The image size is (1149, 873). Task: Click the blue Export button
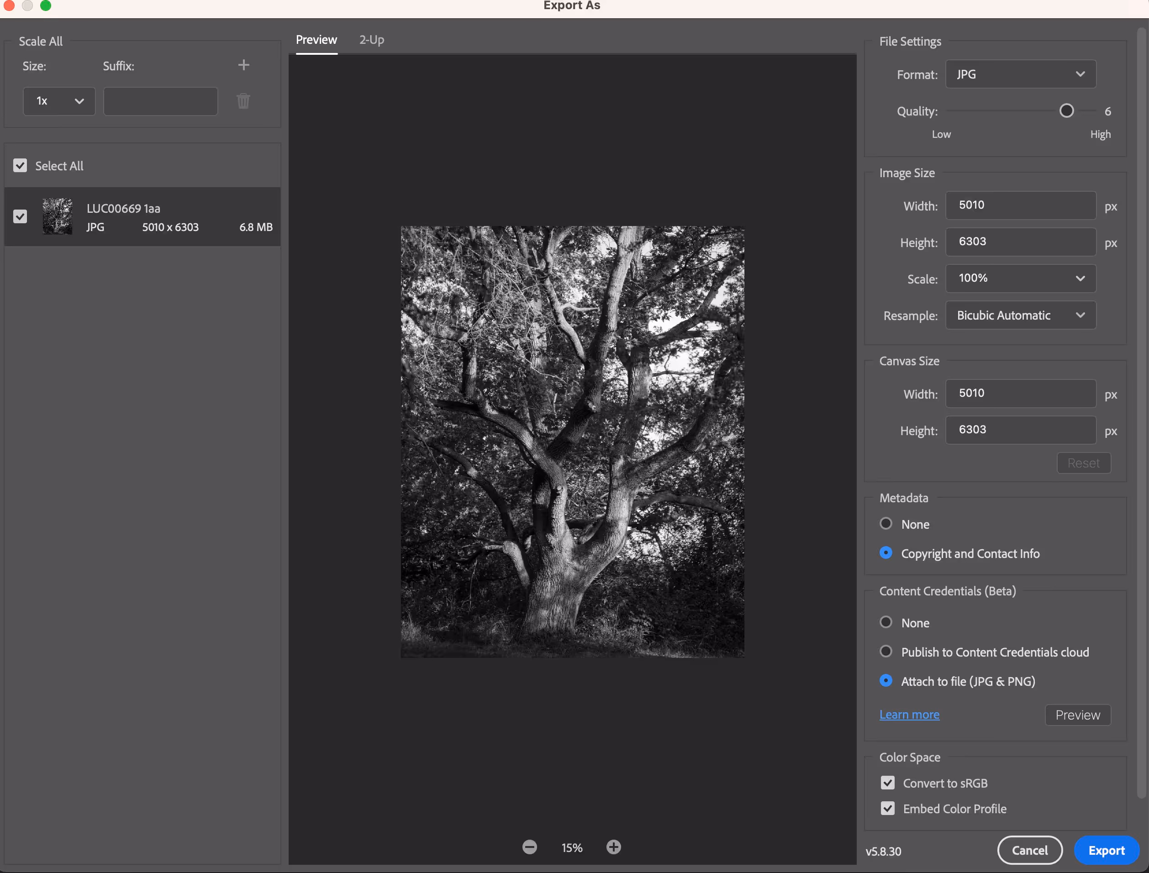pyautogui.click(x=1106, y=851)
